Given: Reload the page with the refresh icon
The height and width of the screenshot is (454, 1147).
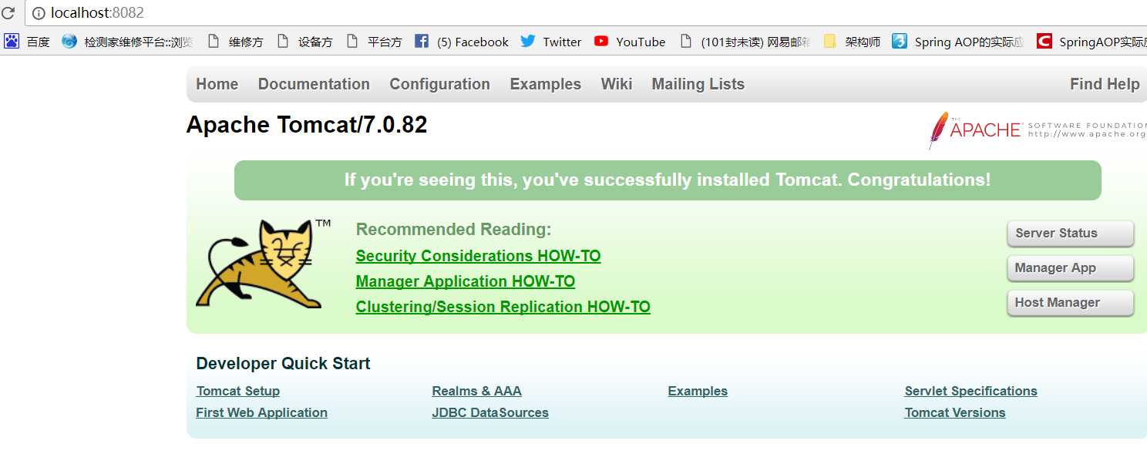Looking at the screenshot, I should click(x=8, y=13).
